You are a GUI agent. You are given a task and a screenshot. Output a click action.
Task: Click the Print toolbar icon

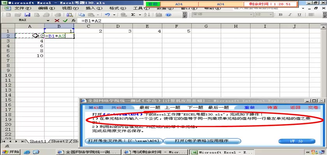(58, 15)
